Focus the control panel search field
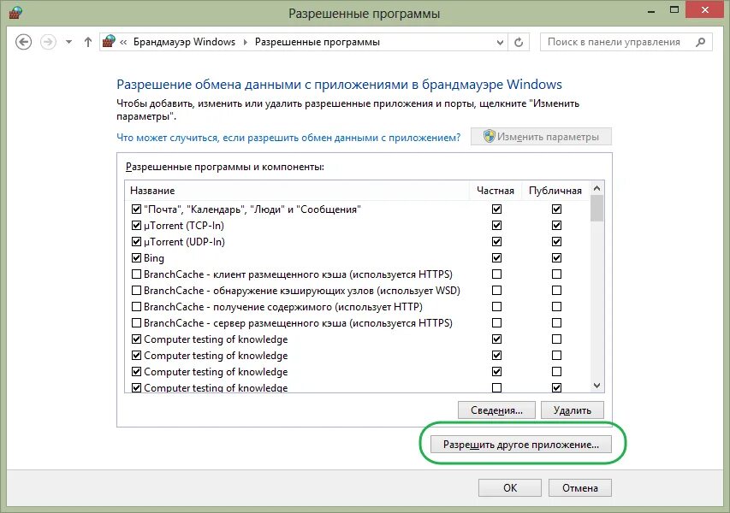Viewport: 730px width, 513px height. (626, 42)
